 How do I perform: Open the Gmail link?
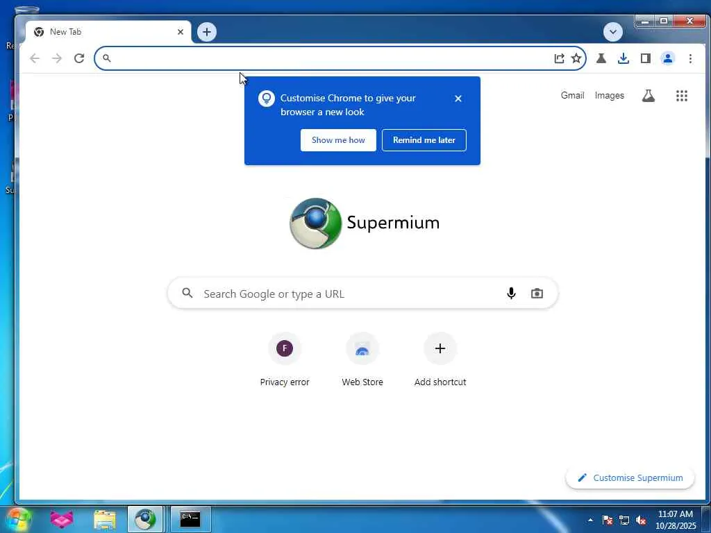tap(572, 95)
